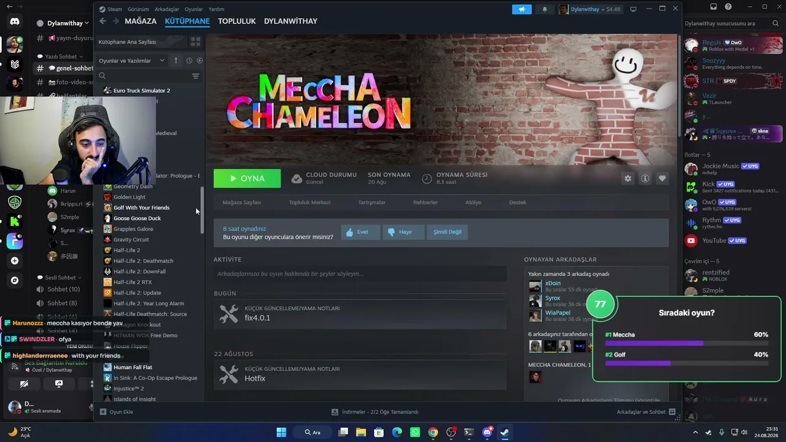Filter library by ready-to-play games
Viewport: 786px width, 442px height.
200,60
